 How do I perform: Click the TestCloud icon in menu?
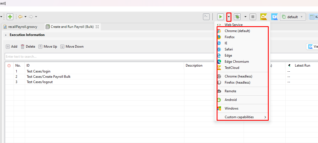[x=219, y=68]
